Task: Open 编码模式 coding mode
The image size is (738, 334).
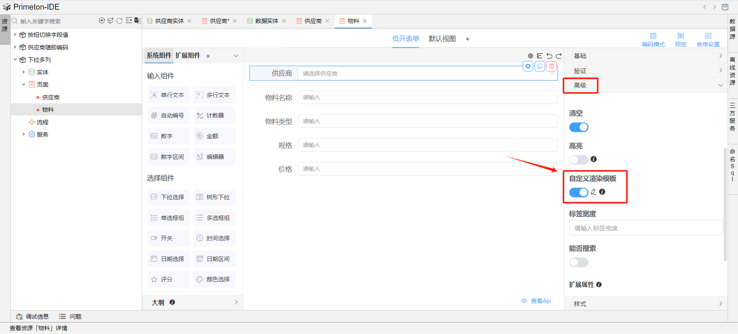Action: pyautogui.click(x=653, y=39)
